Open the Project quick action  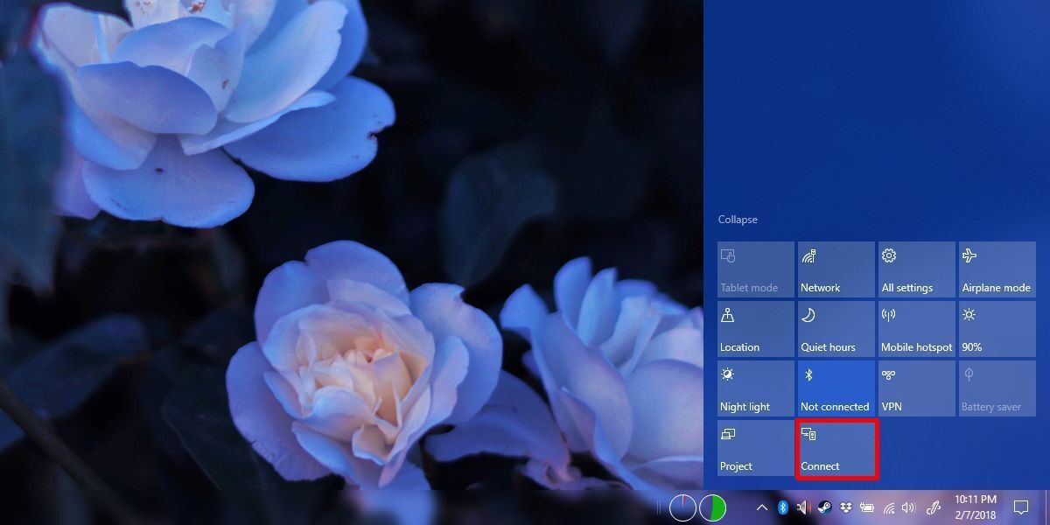click(x=755, y=448)
